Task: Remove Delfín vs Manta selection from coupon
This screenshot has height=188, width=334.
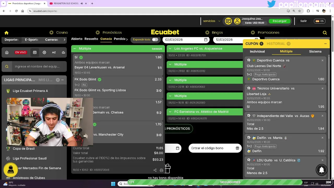Action: (323, 138)
